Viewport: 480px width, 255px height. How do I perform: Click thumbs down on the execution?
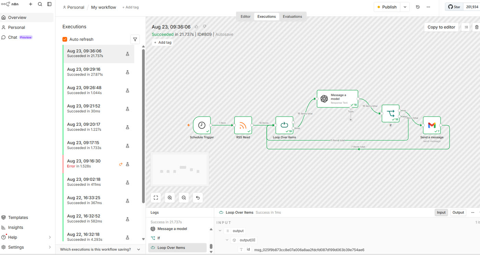(x=205, y=27)
